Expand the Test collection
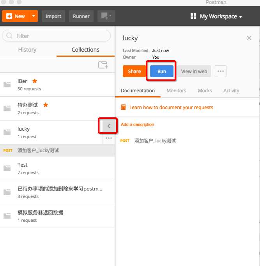 pos(57,168)
